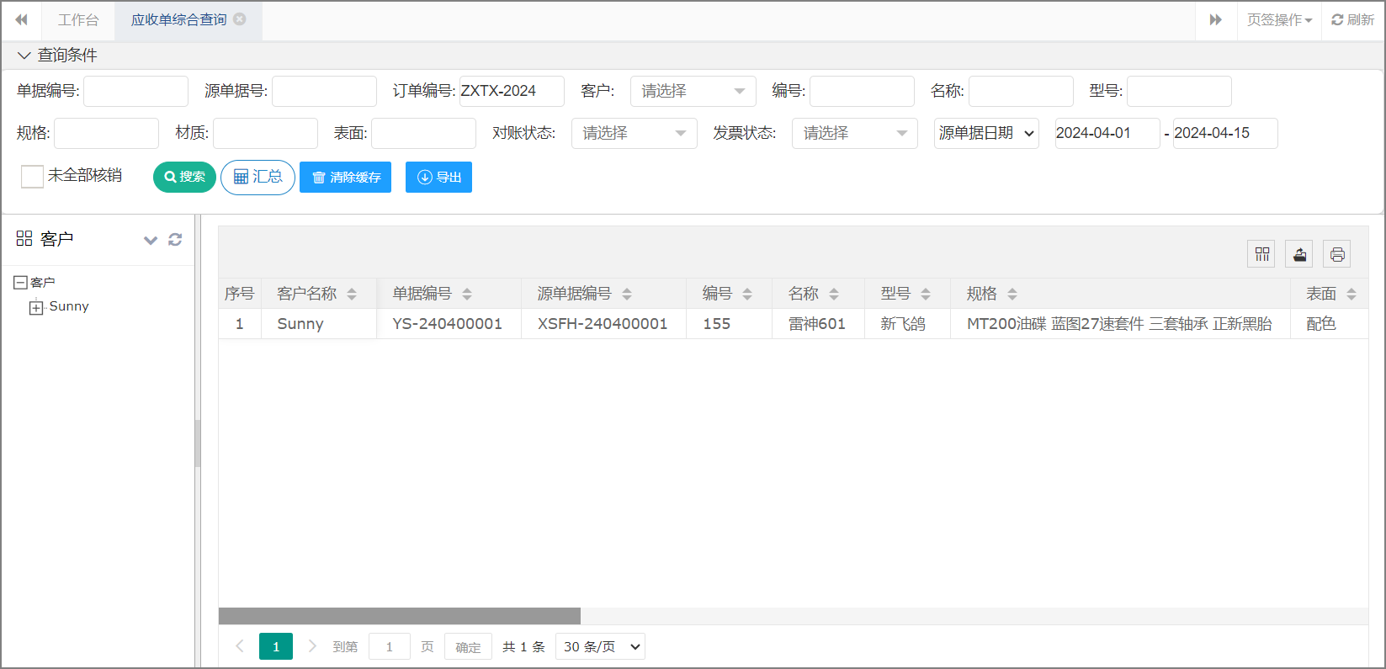Collapse the 客户 root tree node
The width and height of the screenshot is (1386, 669).
click(21, 283)
